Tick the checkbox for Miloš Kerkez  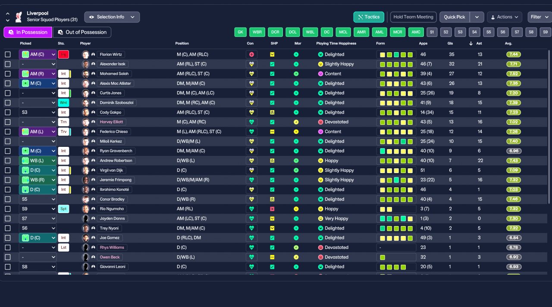tap(8, 141)
